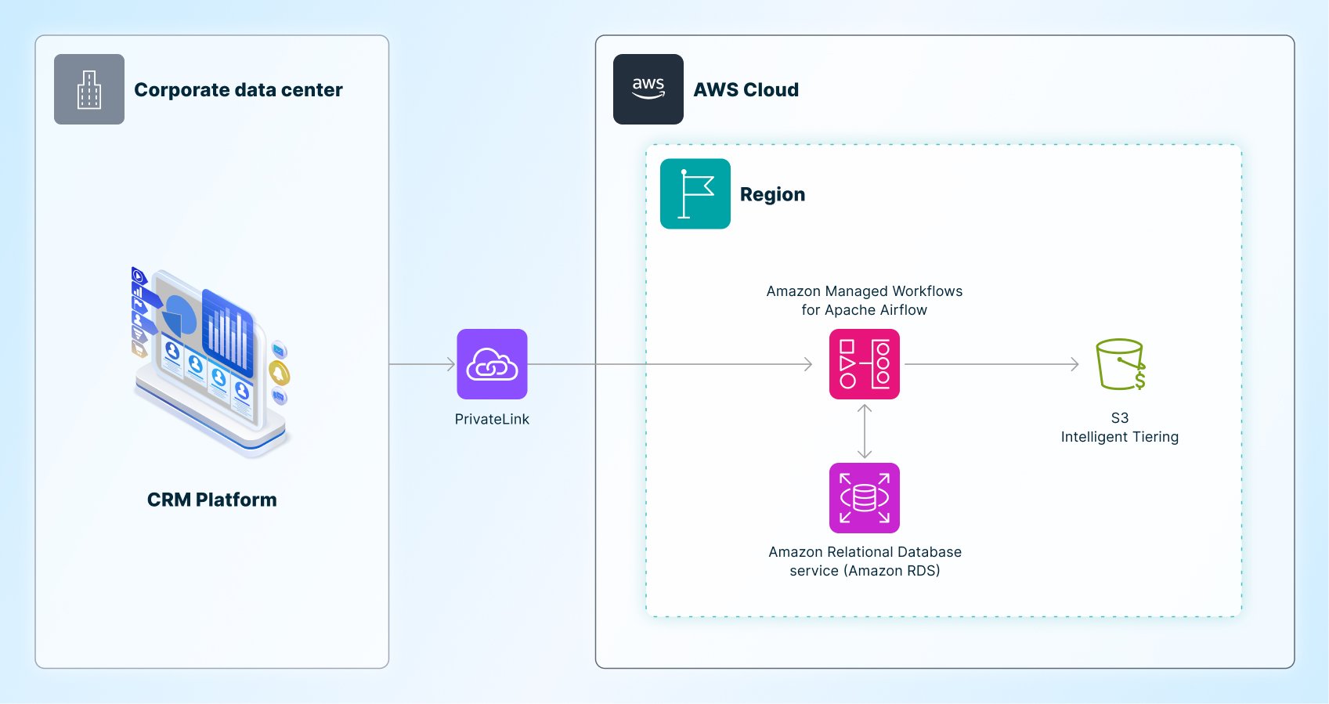
Task: Select the AWS logo icon
Action: (x=648, y=89)
